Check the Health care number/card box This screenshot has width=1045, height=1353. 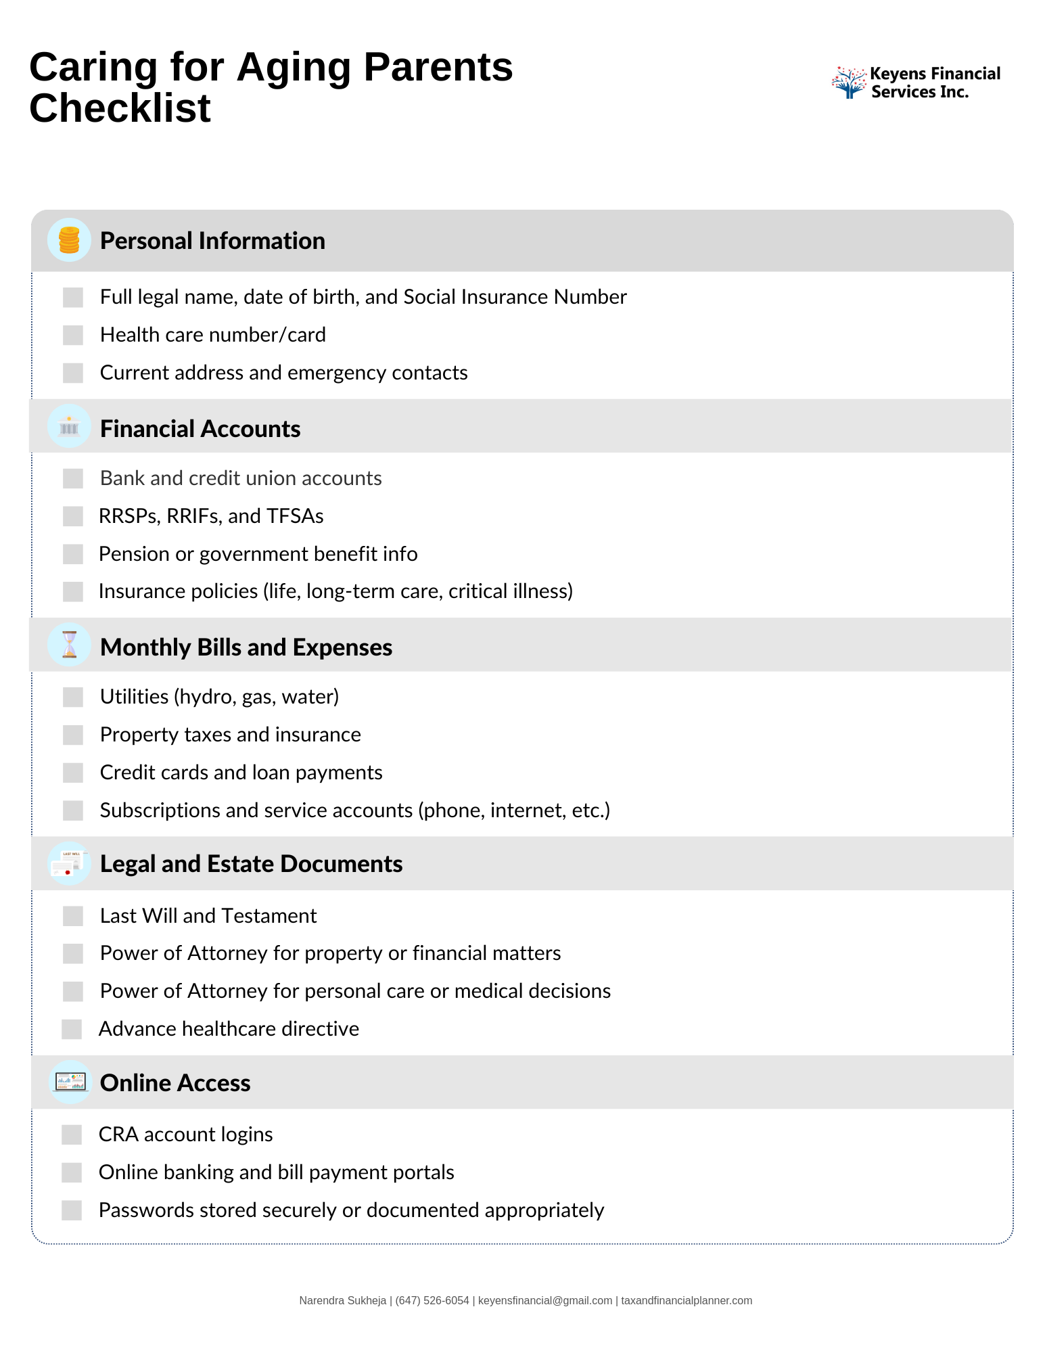[73, 335]
